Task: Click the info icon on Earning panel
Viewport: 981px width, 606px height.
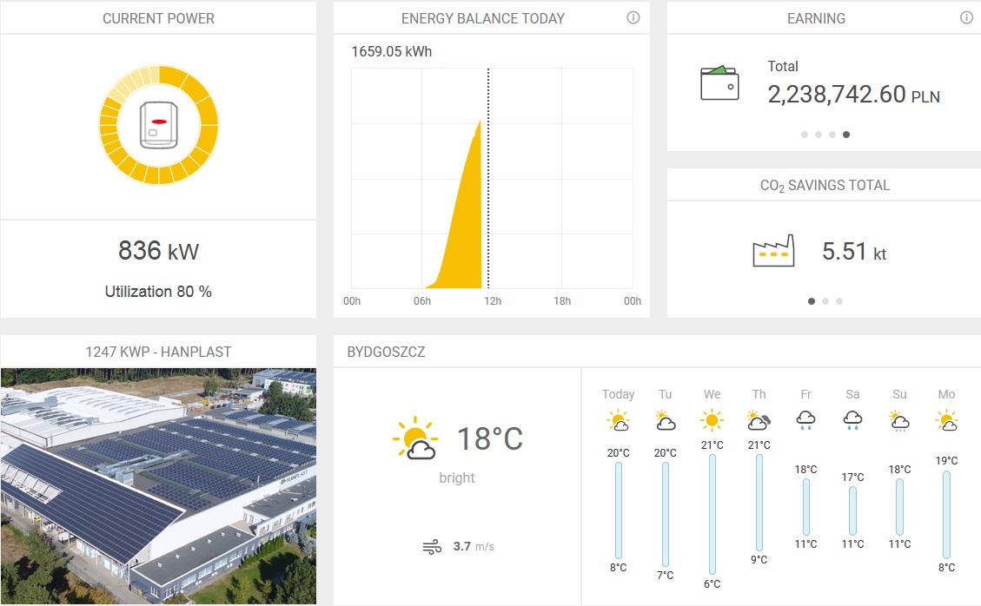Action: 966,18
